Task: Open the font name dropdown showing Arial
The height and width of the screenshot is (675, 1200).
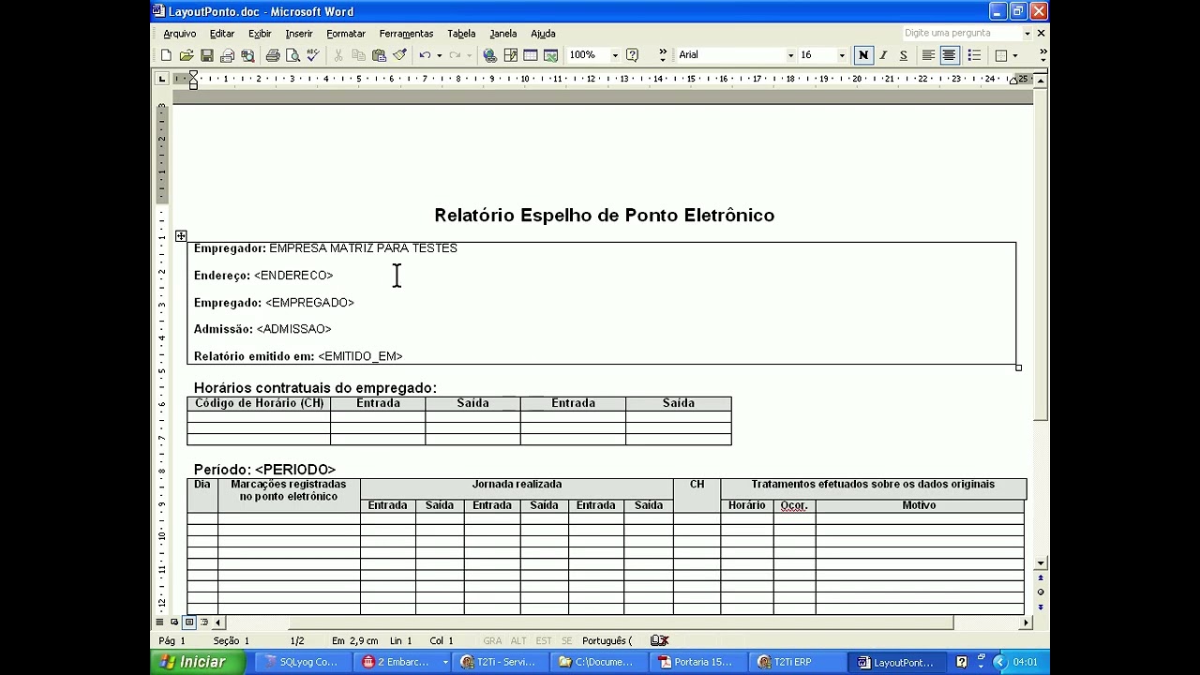Action: (x=790, y=55)
